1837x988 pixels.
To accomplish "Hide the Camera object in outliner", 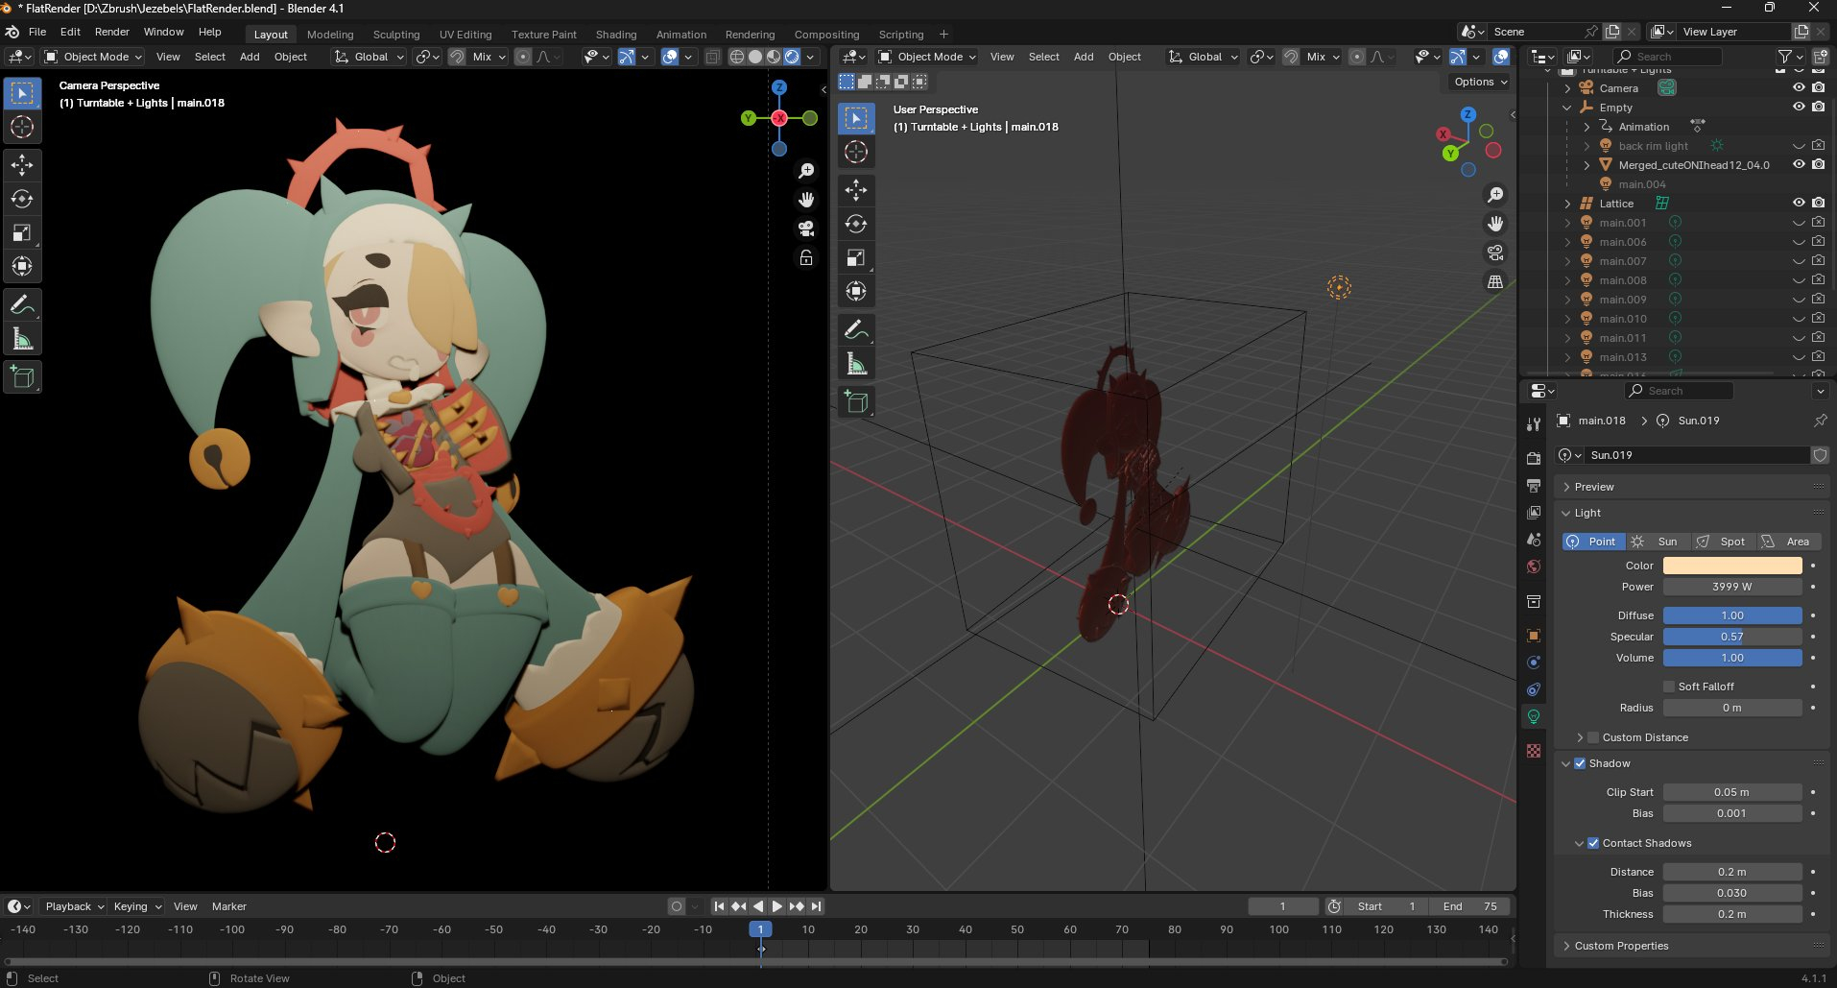I will coord(1799,87).
